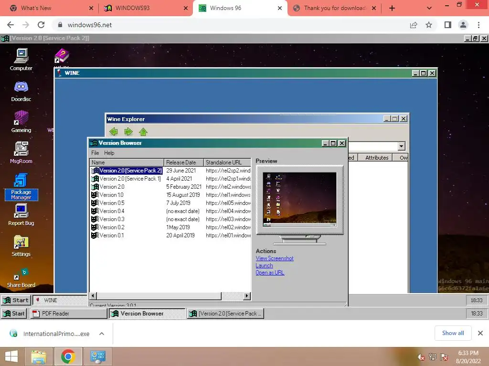Open the Doordisc desktop icon

click(x=21, y=91)
